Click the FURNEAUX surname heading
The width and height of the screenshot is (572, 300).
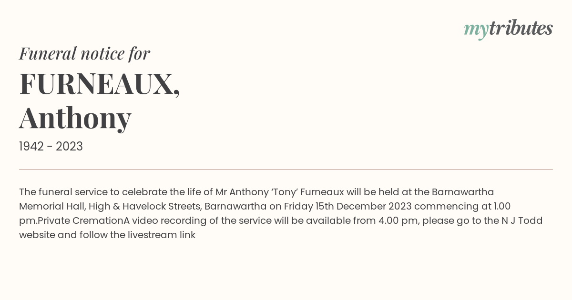(x=100, y=84)
